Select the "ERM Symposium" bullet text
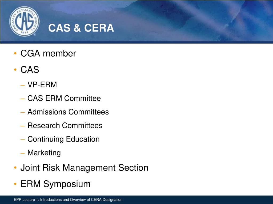This screenshot has width=273, height=204. (x=55, y=184)
